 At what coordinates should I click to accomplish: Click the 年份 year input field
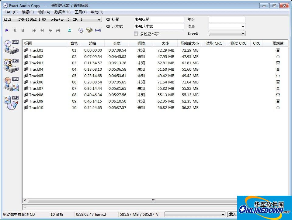pos(227,19)
